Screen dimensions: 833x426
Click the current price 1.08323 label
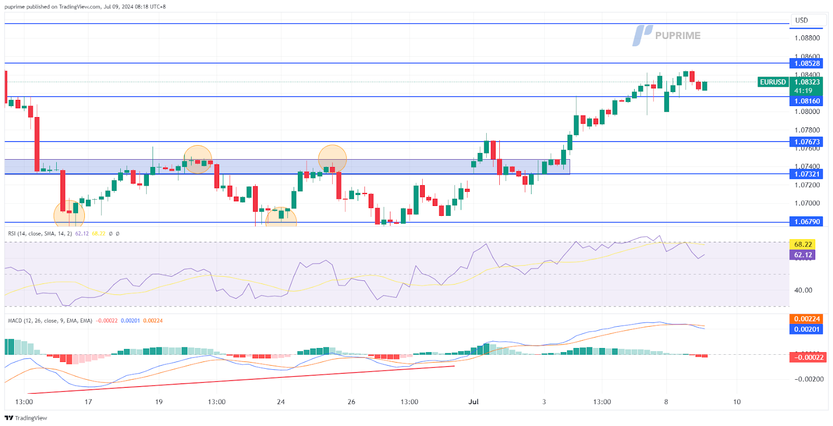807,82
